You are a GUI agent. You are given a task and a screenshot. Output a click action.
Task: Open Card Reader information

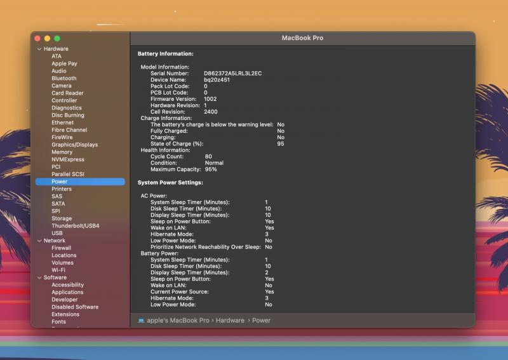tap(67, 93)
